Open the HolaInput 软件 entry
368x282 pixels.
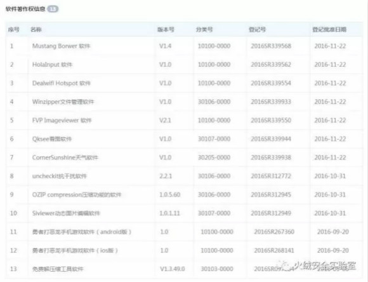(52, 65)
